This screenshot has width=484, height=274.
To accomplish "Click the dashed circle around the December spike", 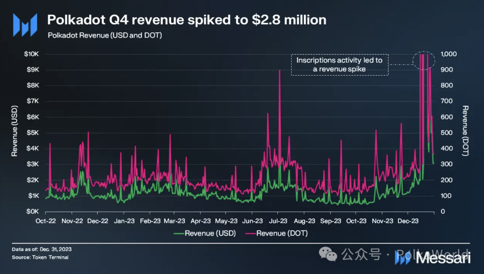I will tap(424, 60).
